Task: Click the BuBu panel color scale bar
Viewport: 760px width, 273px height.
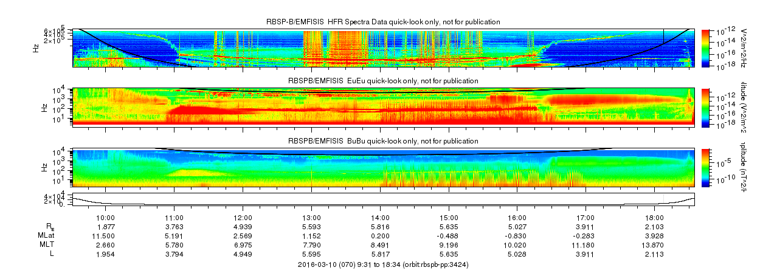Action: coord(705,167)
